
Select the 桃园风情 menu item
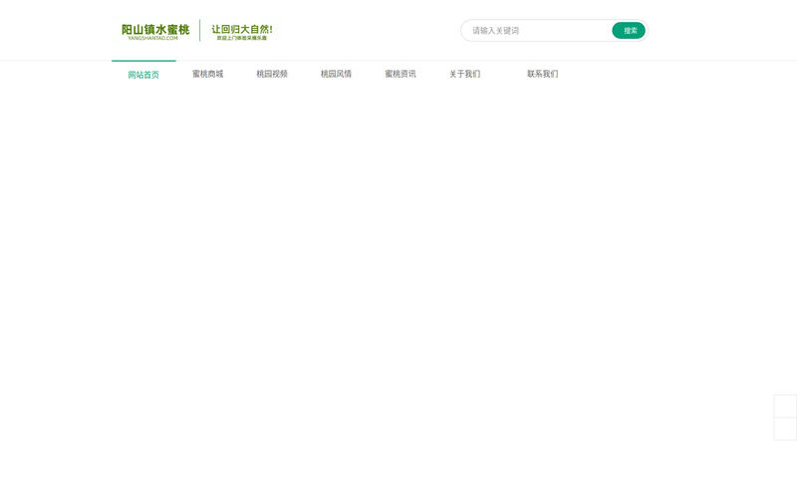click(336, 74)
